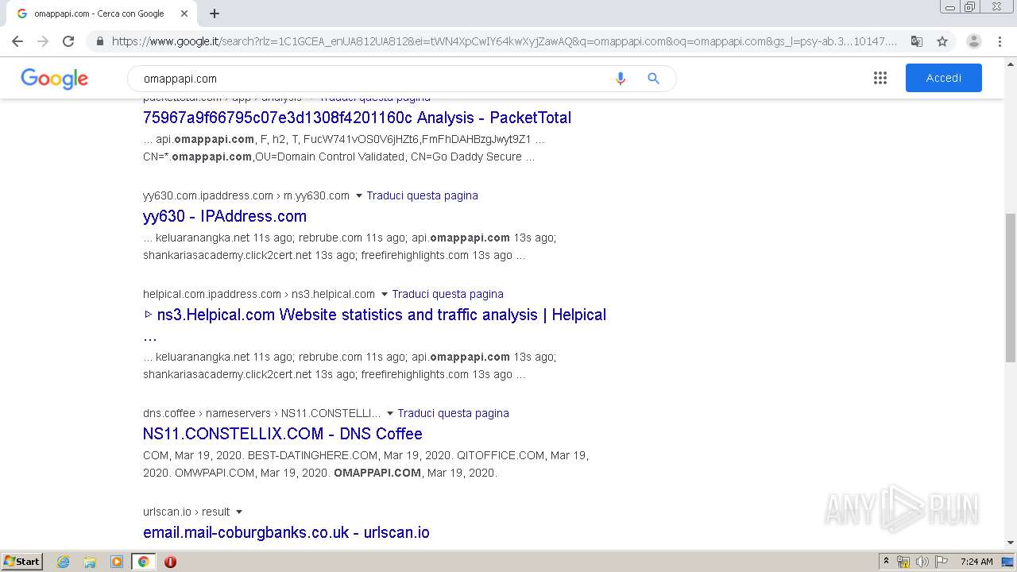The image size is (1017, 572).
Task: Select the Chrome address bar URL
Action: click(x=505, y=41)
